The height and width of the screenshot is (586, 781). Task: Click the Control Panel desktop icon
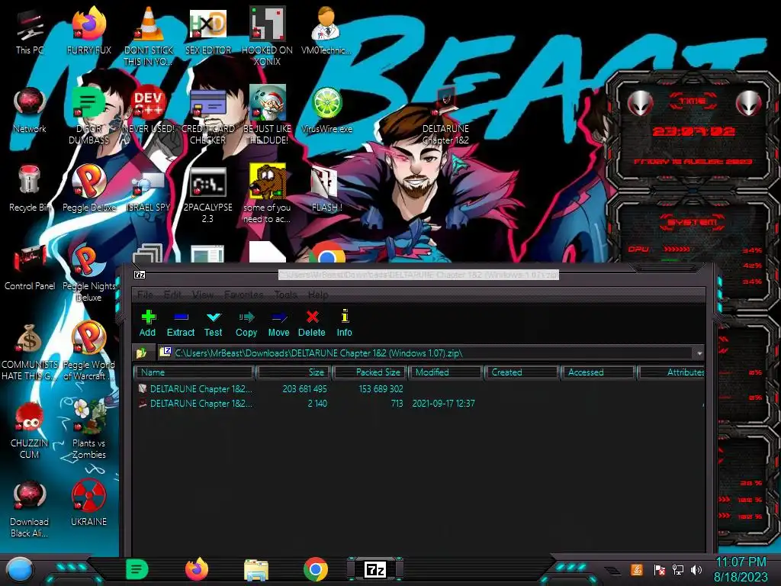tap(30, 267)
